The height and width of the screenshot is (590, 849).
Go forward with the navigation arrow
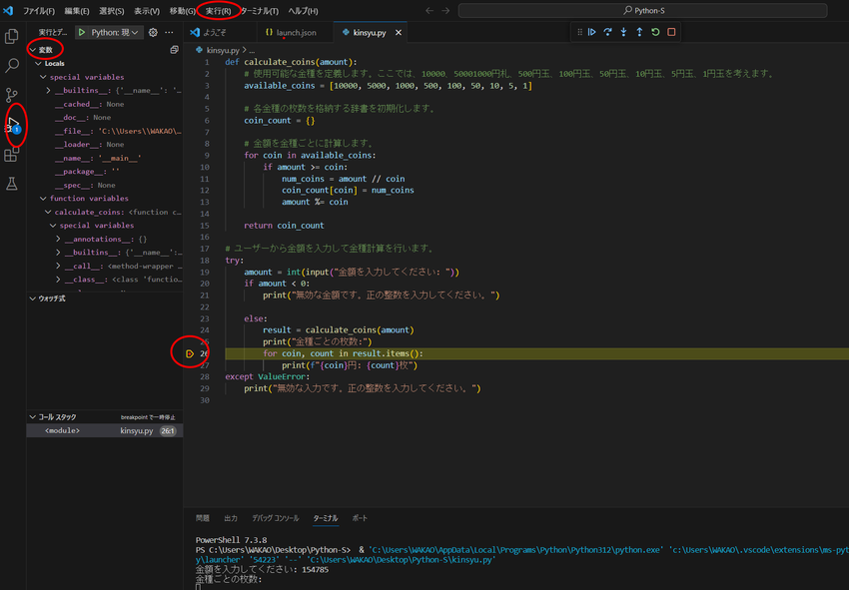[445, 10]
